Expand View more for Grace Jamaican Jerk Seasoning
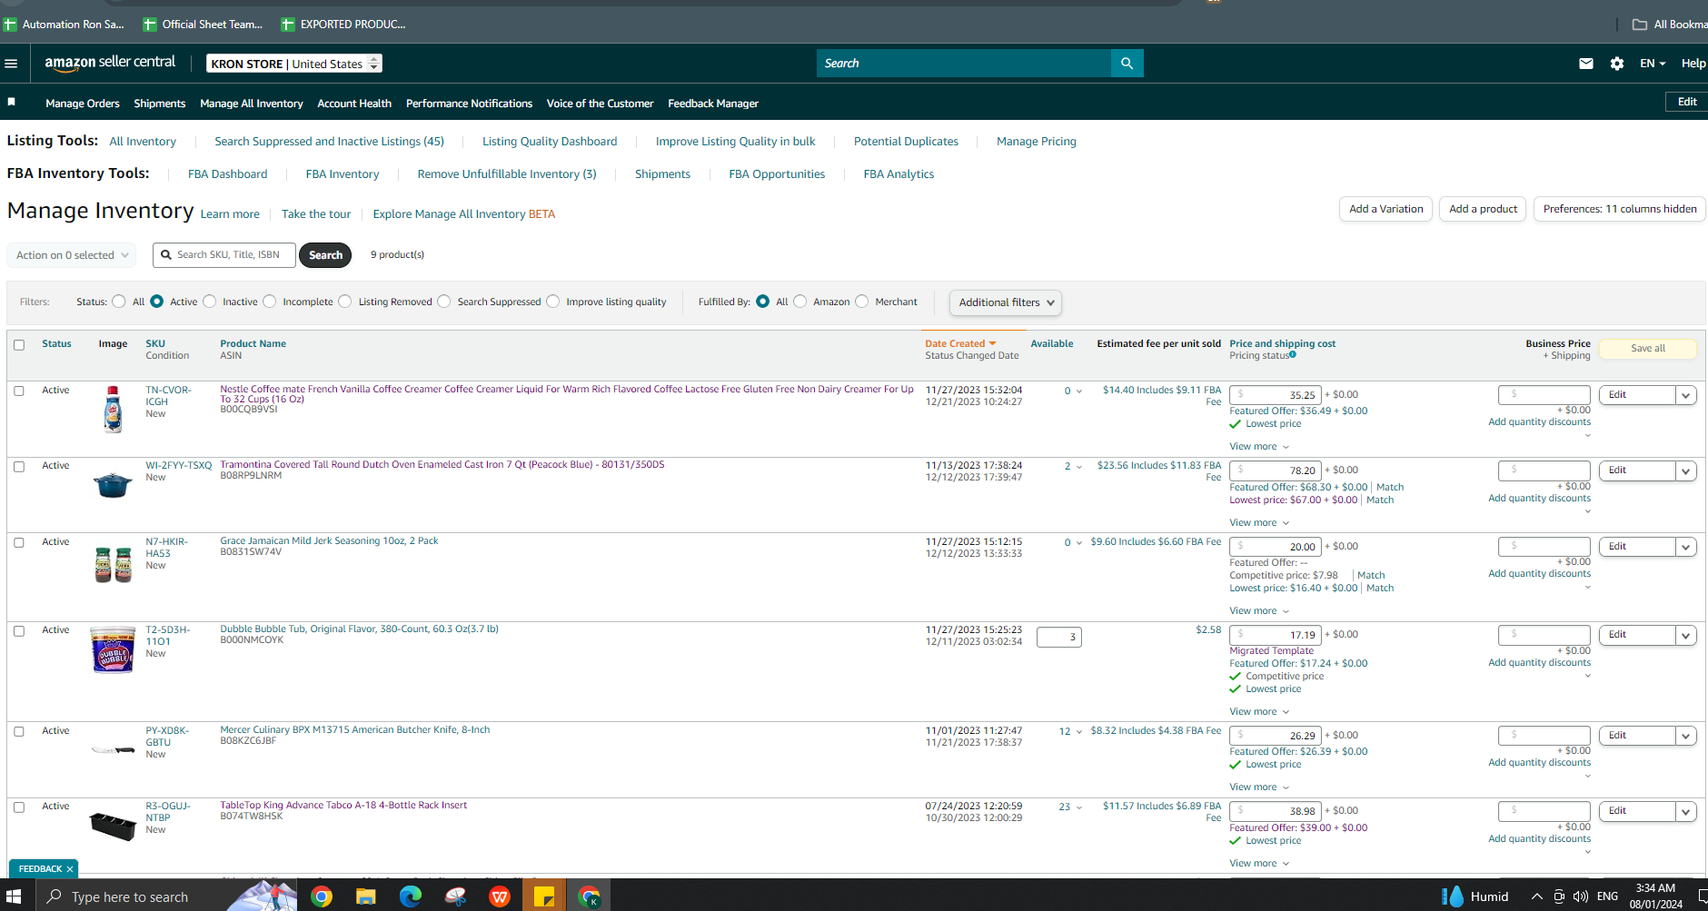The image size is (1708, 911). 1259,611
